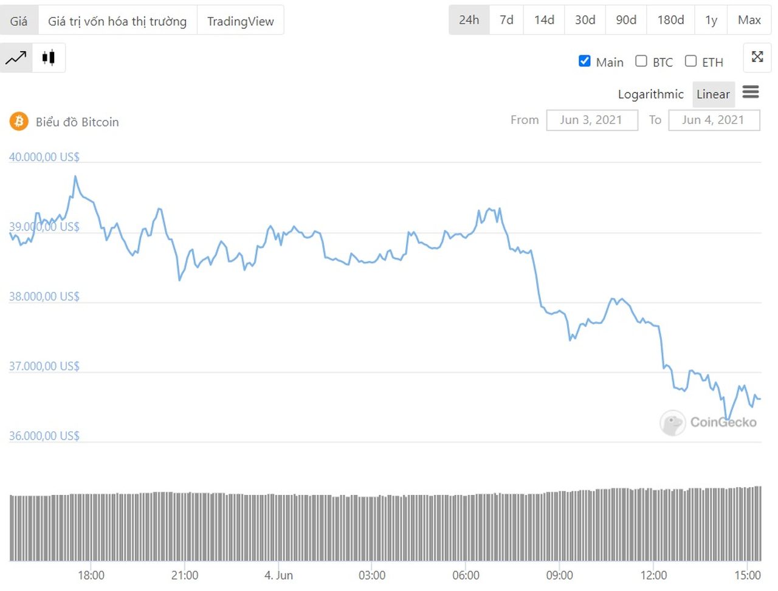Image resolution: width=778 pixels, height=591 pixels.
Task: Click the 09:00 time axis label
Action: click(x=560, y=575)
